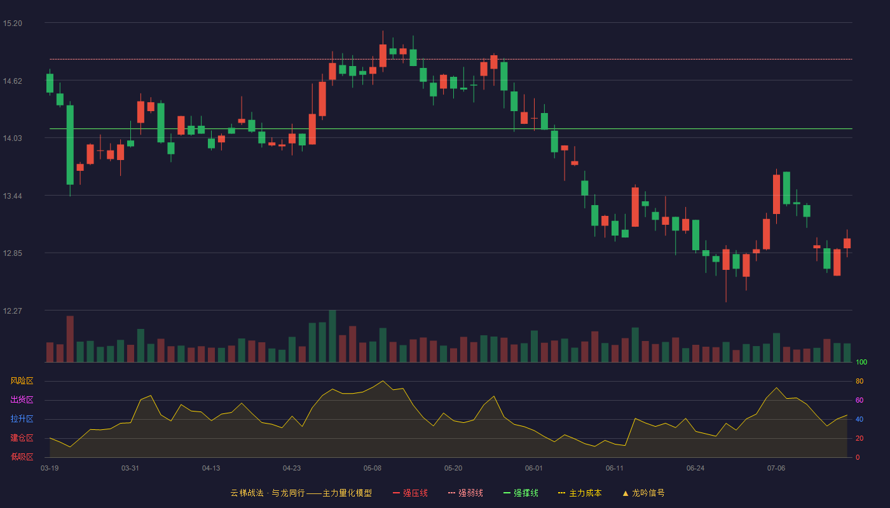This screenshot has width=890, height=508.
Task: Click the pink dashed horizontal line near 14.85
Action: point(451,59)
